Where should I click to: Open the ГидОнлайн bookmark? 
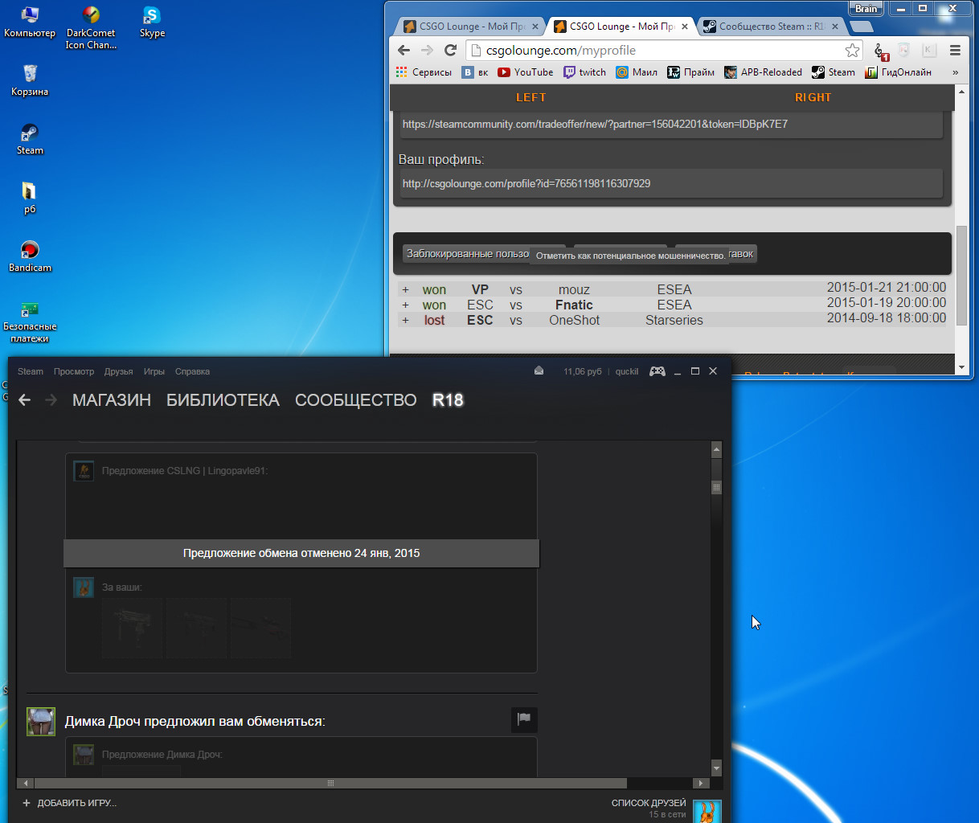(x=898, y=72)
